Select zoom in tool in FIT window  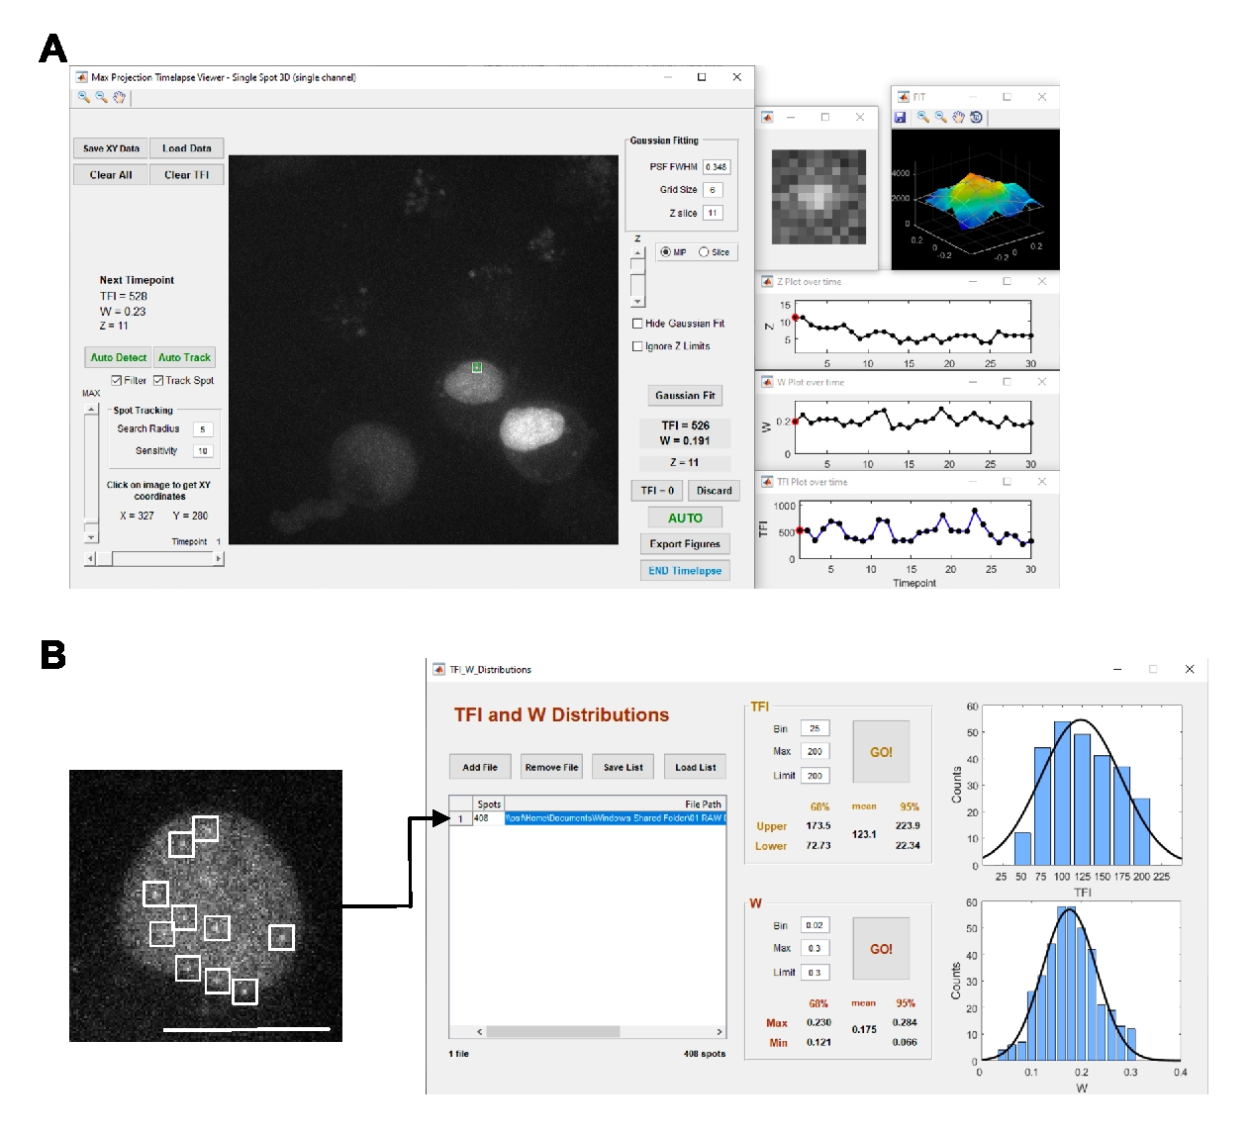pos(923,117)
